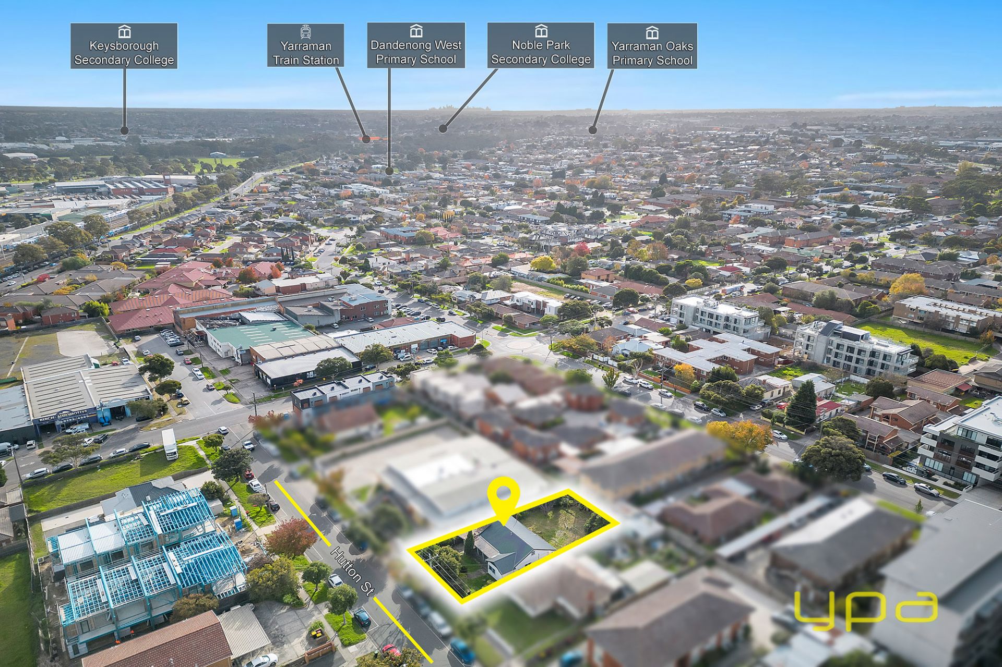Click the endpoint dot of Dandenong West Primary line

pyautogui.click(x=389, y=170)
